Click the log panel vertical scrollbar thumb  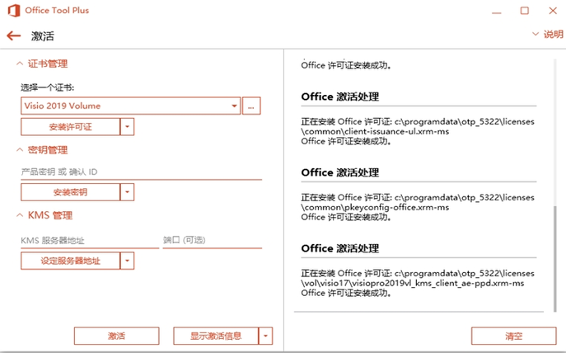[x=555, y=259]
